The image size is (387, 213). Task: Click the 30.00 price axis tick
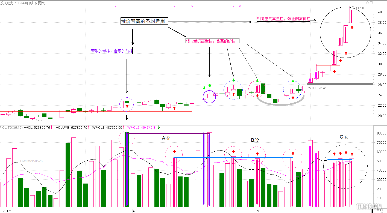point(382,64)
